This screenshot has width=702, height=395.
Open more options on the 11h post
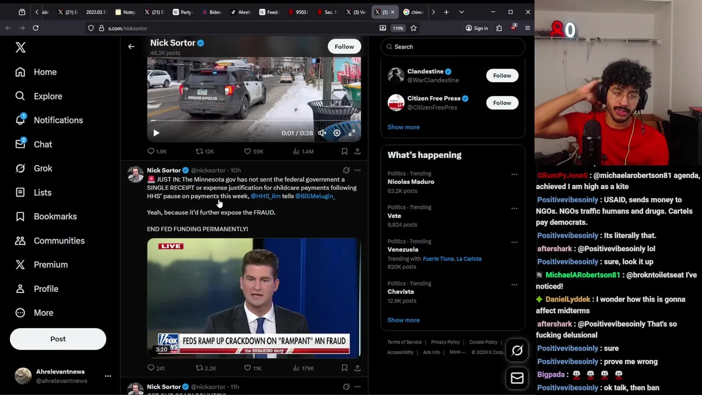(357, 387)
